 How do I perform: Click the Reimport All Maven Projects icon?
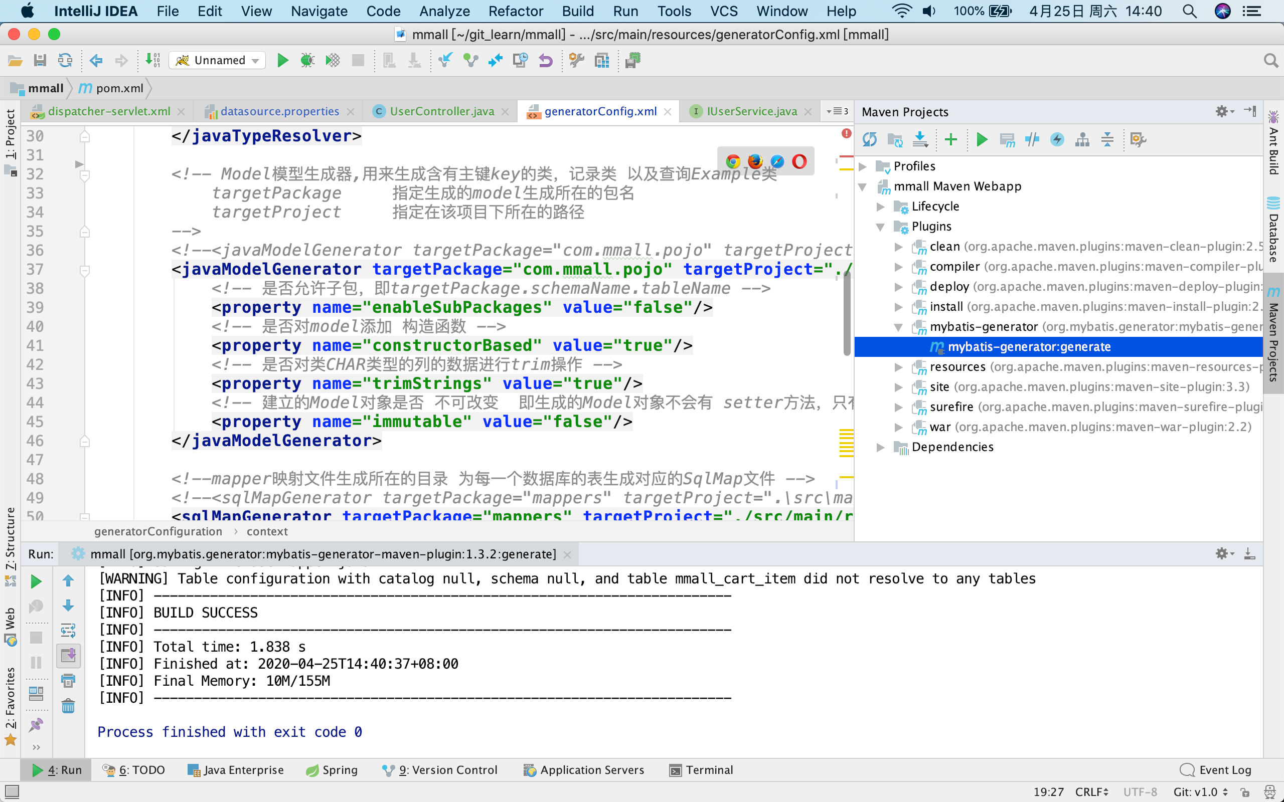click(869, 139)
